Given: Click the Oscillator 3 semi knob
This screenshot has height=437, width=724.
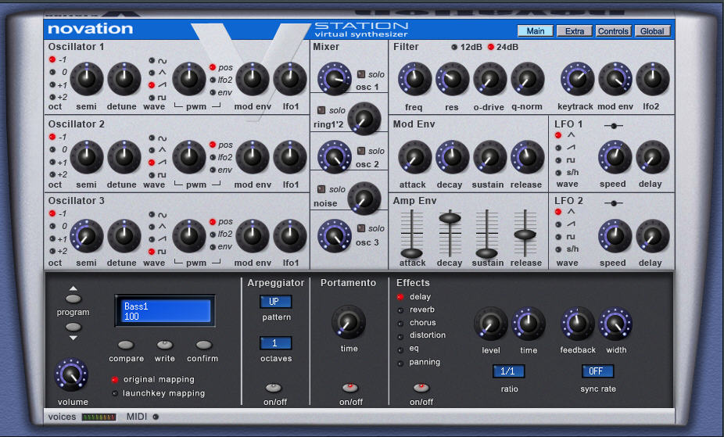Looking at the screenshot, I should pyautogui.click(x=86, y=236).
